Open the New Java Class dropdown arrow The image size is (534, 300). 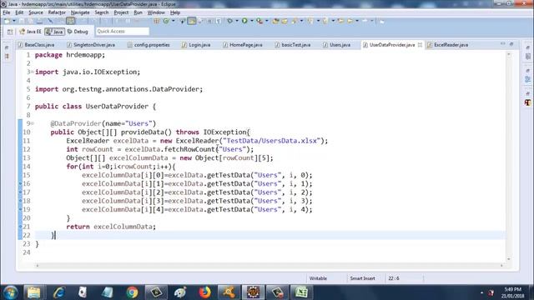[x=173, y=21]
